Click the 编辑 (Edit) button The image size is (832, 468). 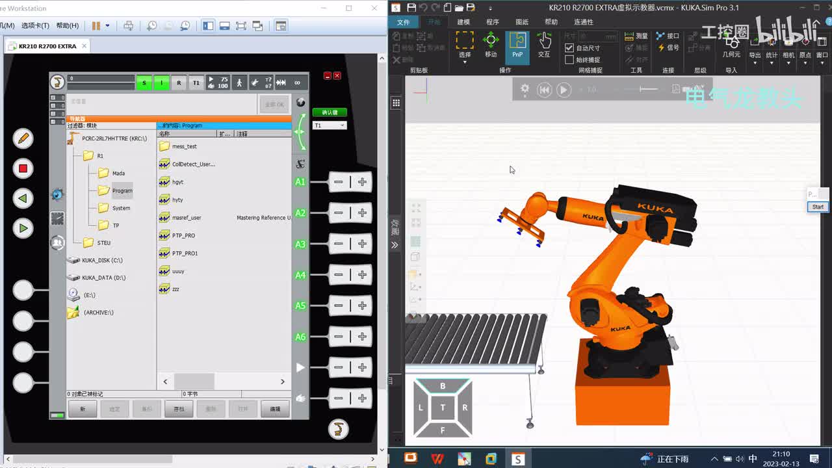(275, 409)
